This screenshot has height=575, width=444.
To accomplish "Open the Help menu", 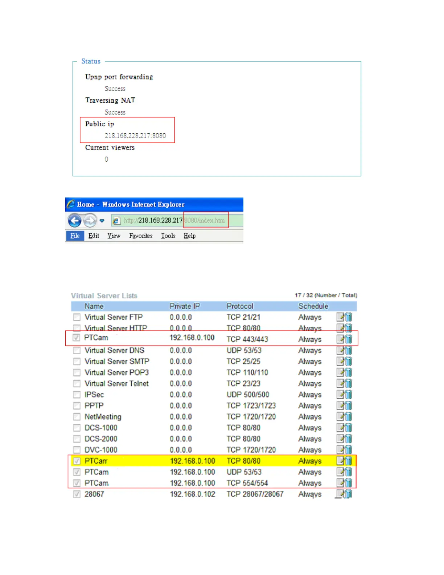I will click(189, 236).
